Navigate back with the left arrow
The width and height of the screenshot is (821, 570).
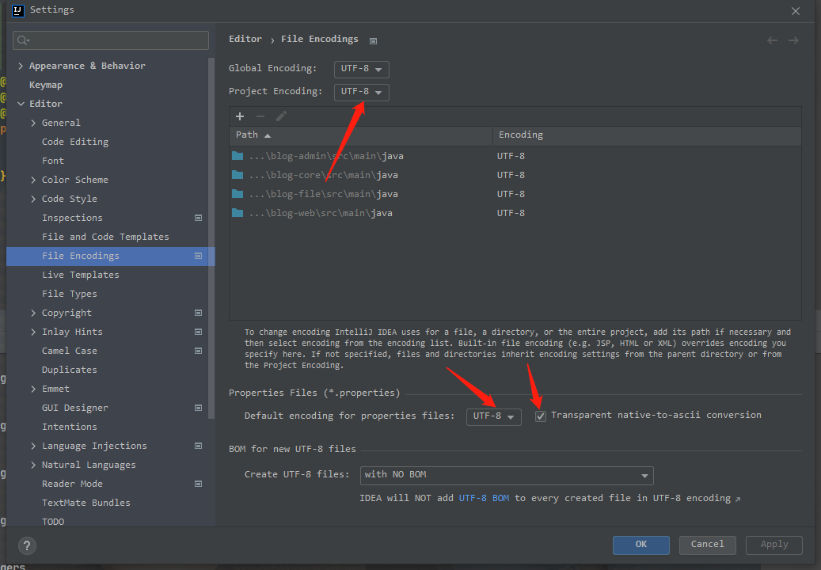coord(772,40)
